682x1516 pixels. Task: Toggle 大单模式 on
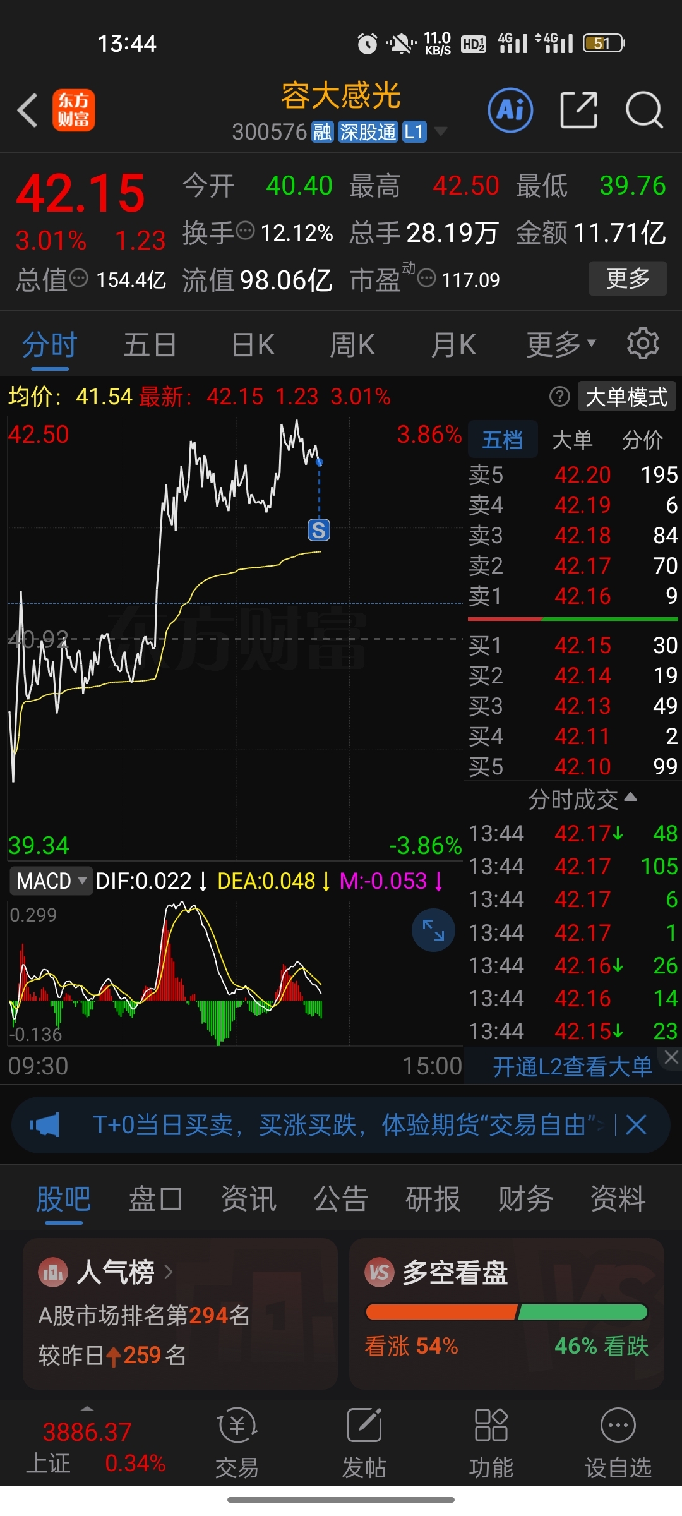click(626, 397)
